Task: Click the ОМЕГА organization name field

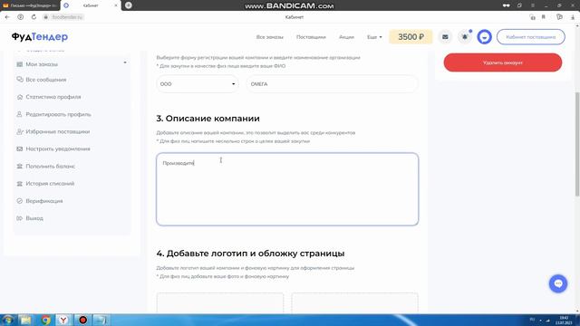Action: [333, 84]
